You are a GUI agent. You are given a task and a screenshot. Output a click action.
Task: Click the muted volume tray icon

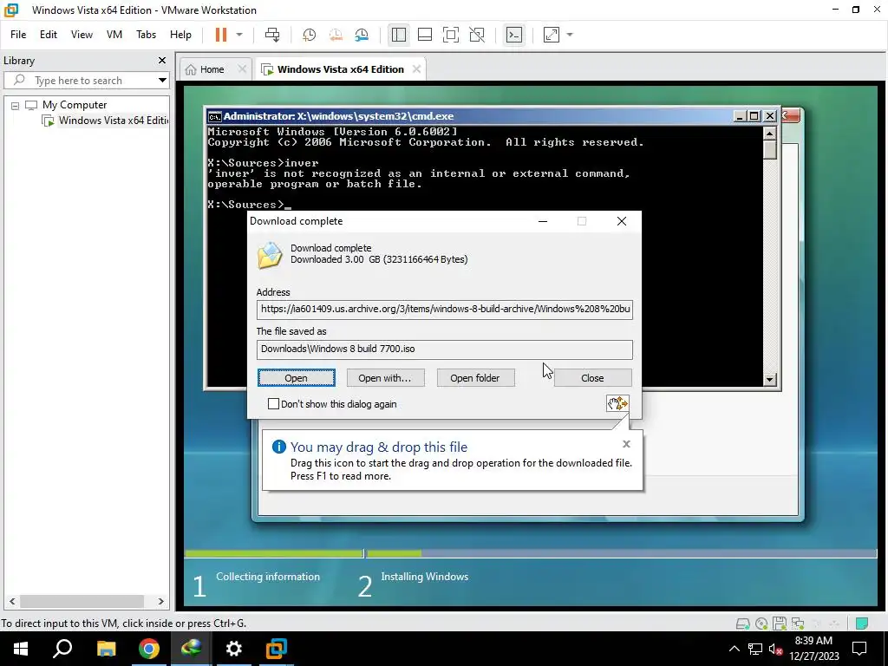[x=775, y=650]
